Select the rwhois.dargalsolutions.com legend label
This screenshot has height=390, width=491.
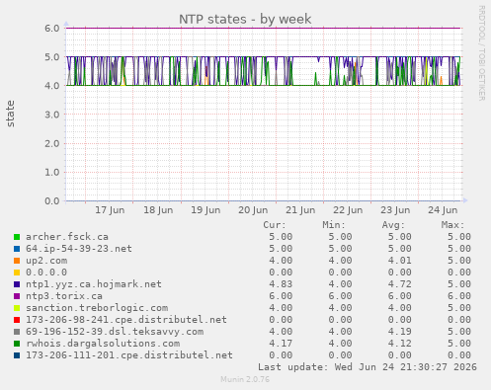103,344
